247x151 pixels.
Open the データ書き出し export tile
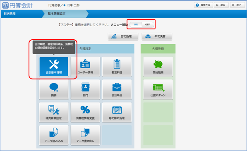point(85,135)
